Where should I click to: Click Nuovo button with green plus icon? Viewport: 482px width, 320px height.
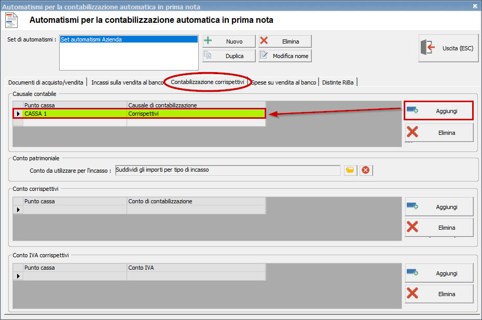(229, 41)
